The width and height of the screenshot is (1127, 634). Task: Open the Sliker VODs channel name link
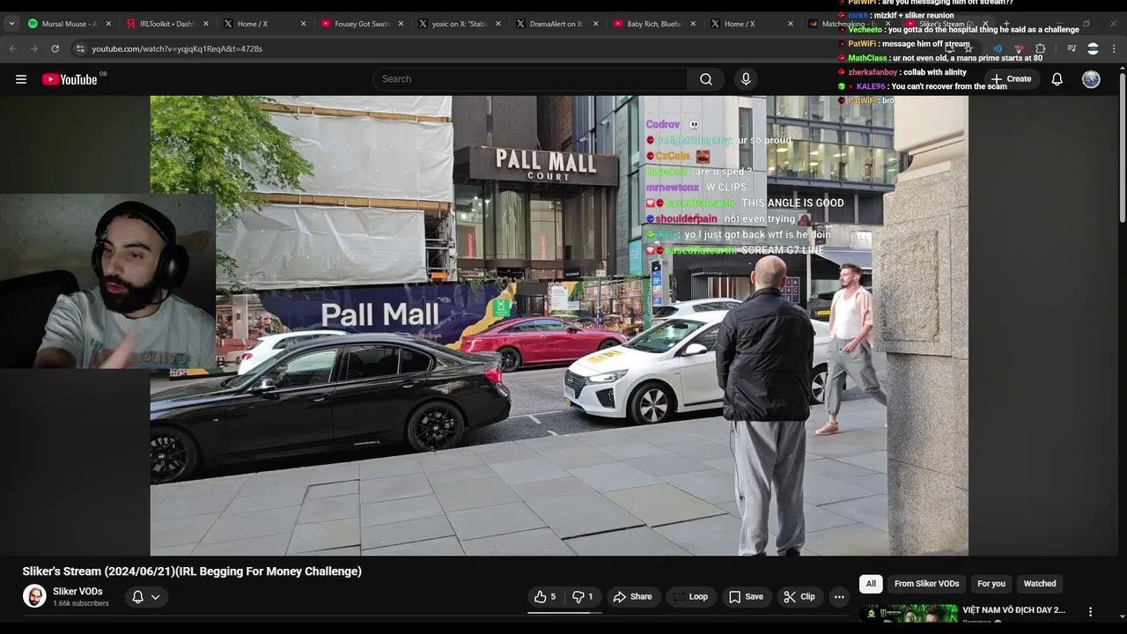pos(77,592)
